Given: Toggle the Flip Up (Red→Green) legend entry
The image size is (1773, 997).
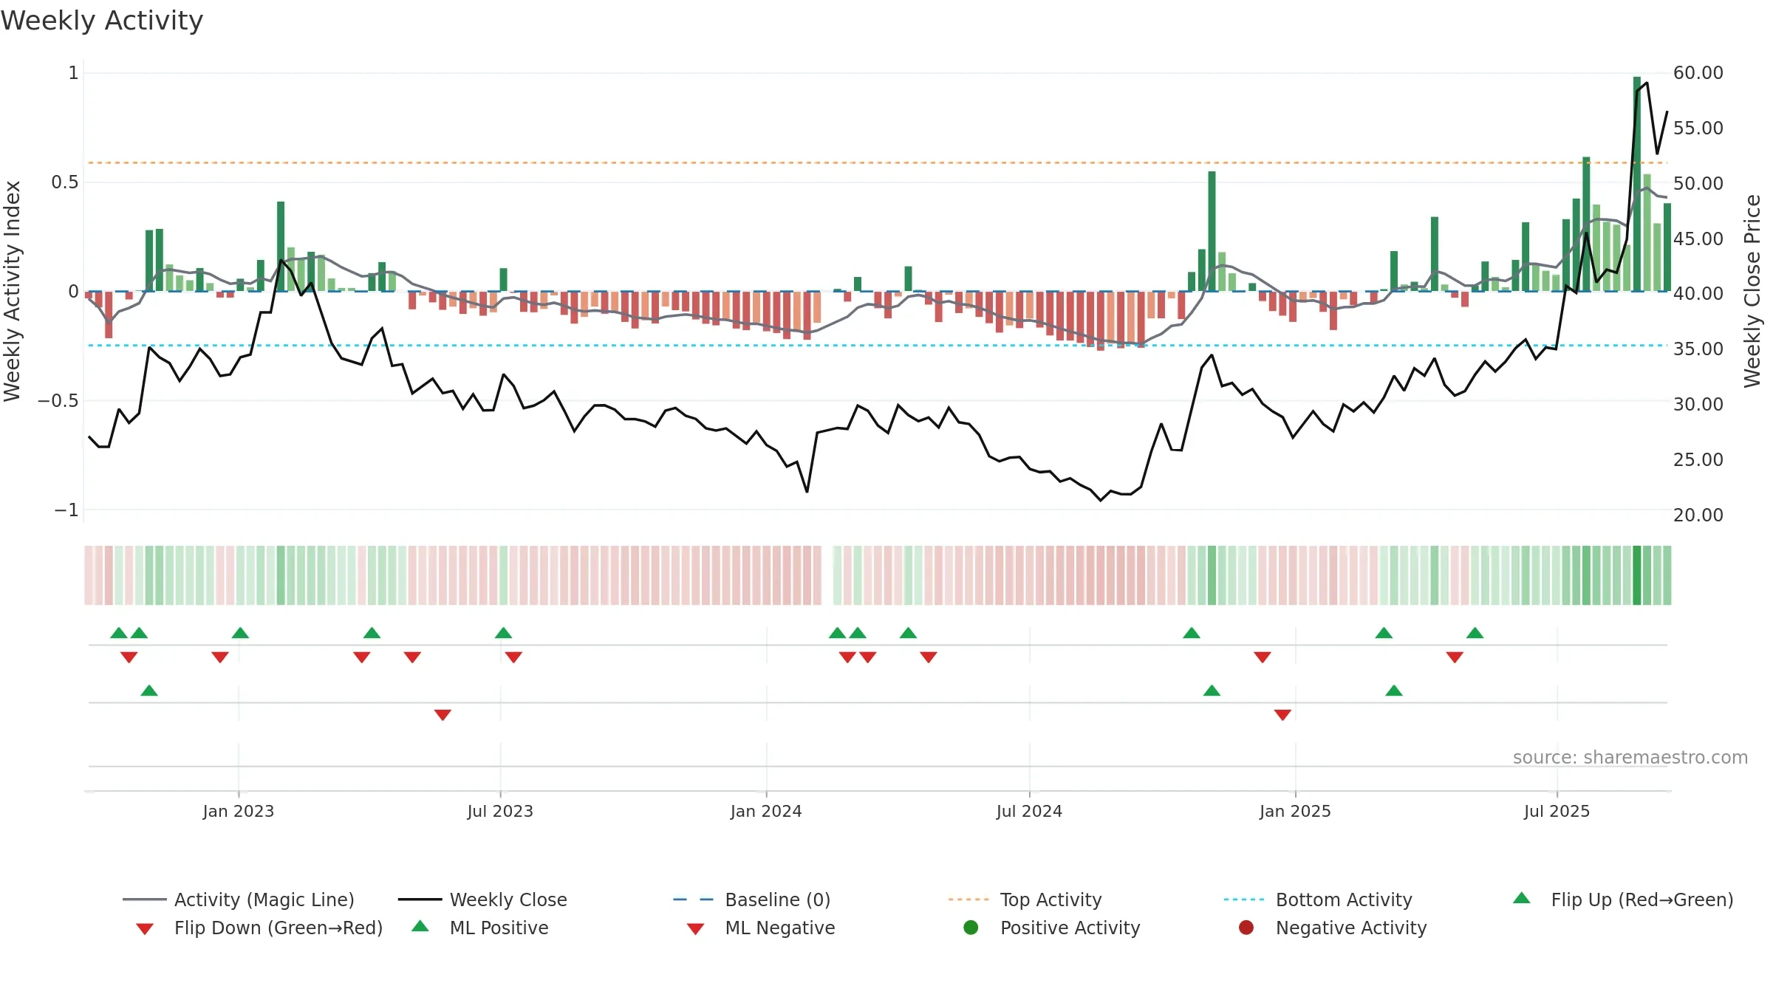Looking at the screenshot, I should pyautogui.click(x=1623, y=900).
